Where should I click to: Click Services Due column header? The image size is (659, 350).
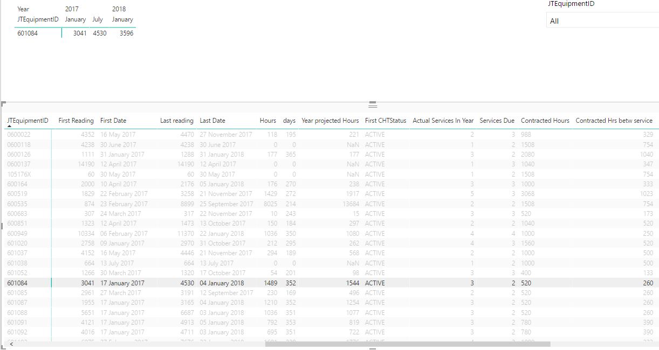click(497, 121)
